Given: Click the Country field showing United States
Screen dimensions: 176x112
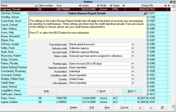Looking at the screenshot, I should point(100,79).
